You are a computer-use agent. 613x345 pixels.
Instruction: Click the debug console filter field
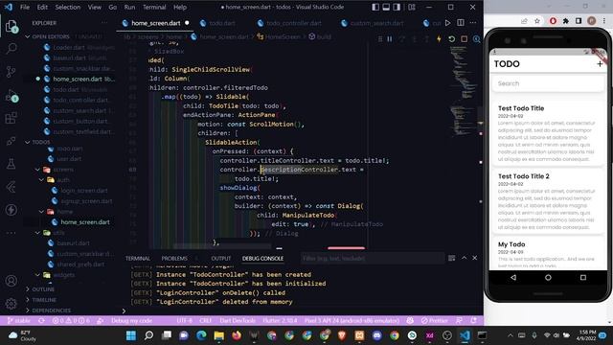[x=373, y=259]
